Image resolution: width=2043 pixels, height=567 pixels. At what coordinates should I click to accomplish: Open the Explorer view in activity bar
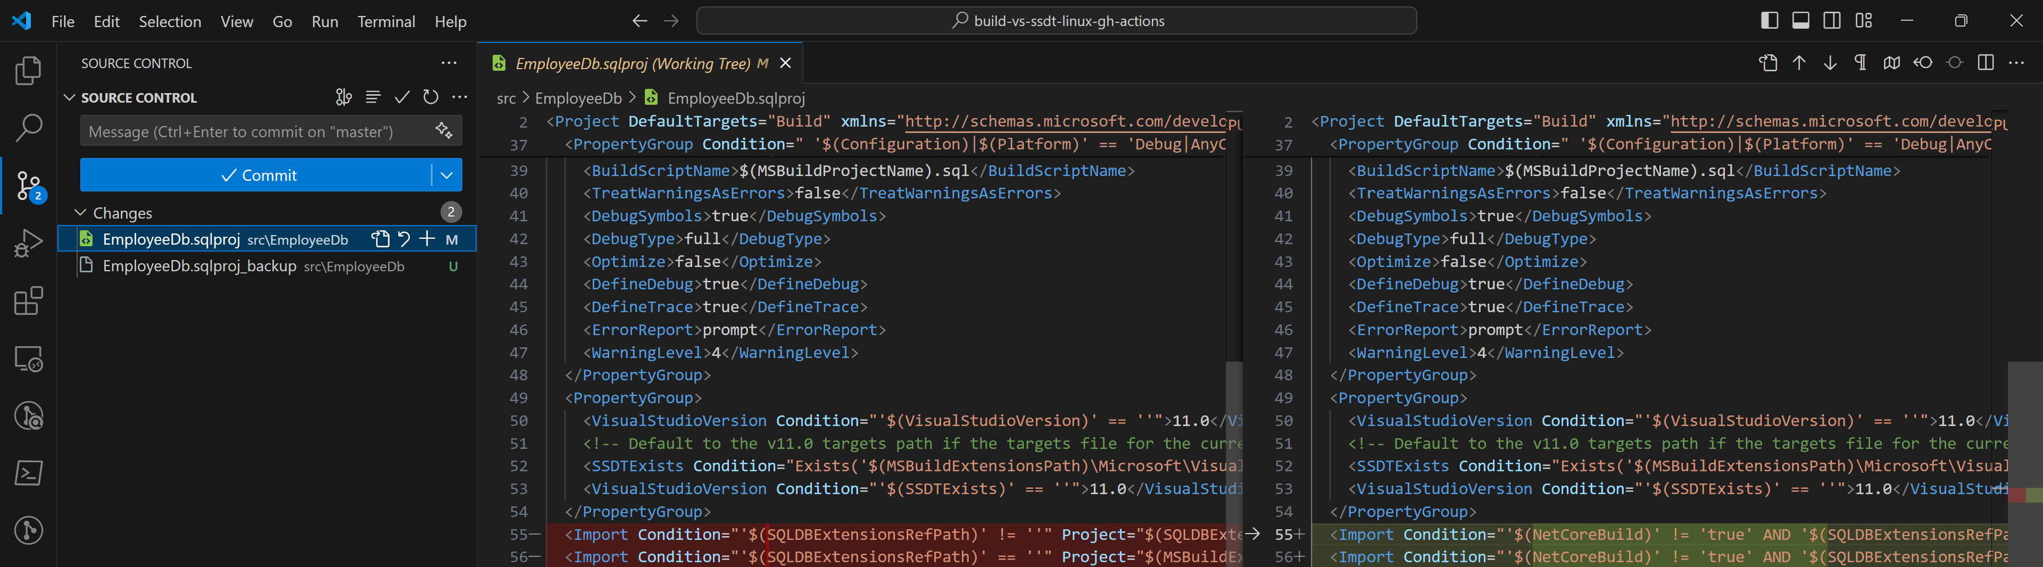click(29, 71)
